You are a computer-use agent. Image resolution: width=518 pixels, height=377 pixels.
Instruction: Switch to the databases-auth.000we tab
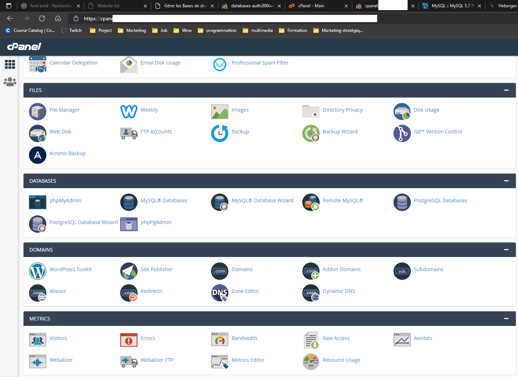click(252, 6)
